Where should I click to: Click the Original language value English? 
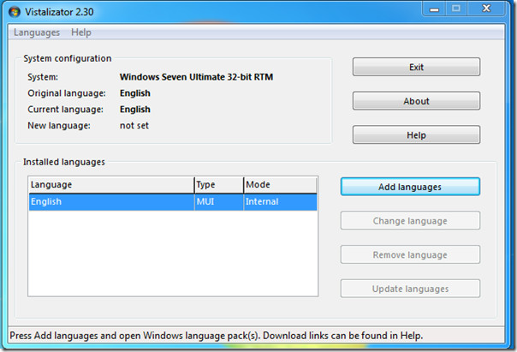pos(135,93)
